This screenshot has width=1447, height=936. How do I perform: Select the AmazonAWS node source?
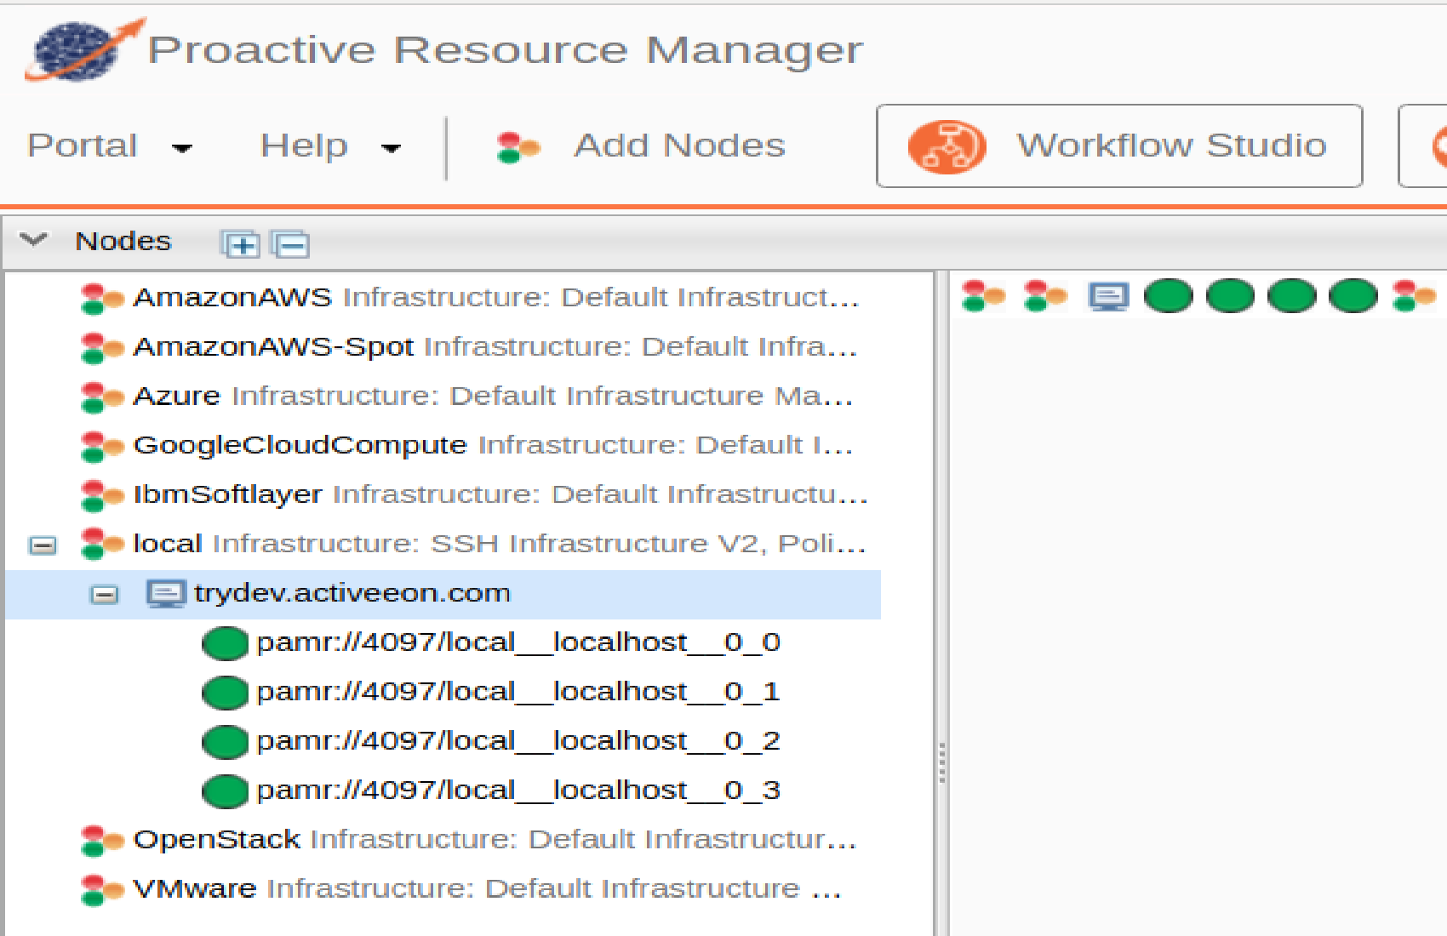click(x=443, y=298)
